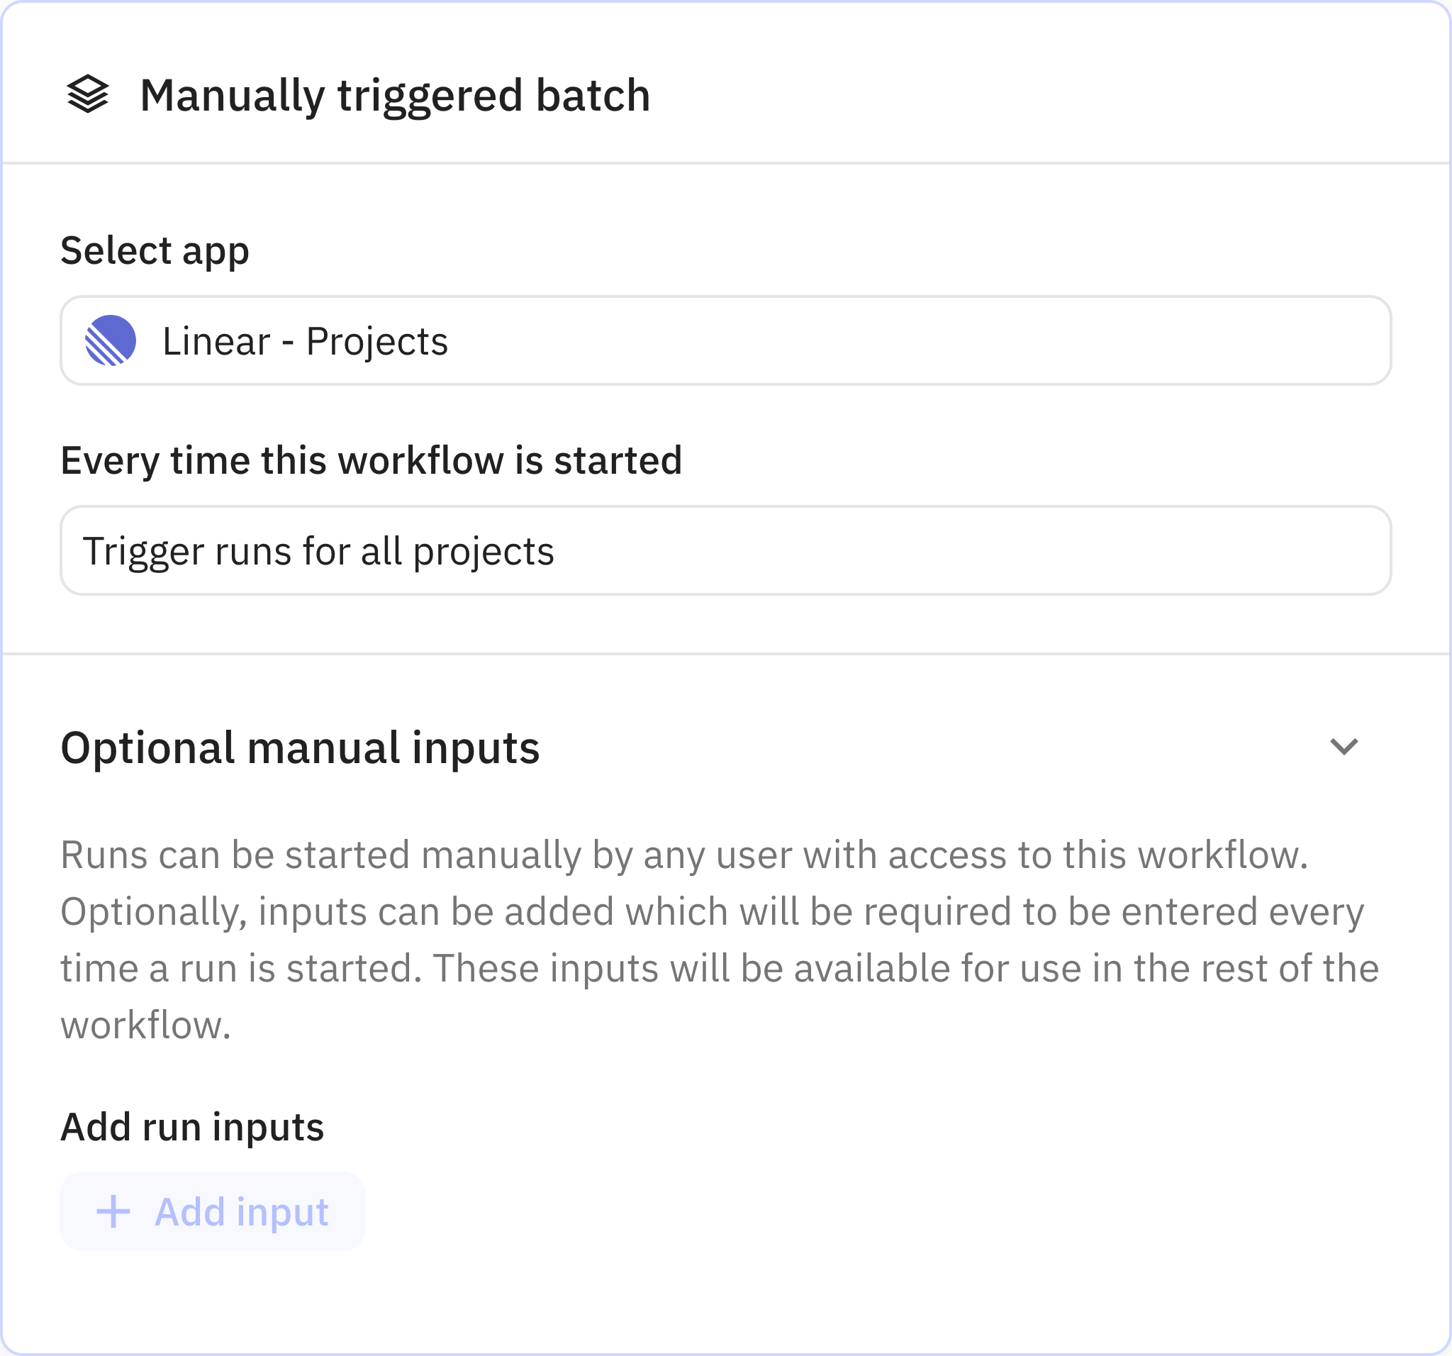This screenshot has height=1356, width=1452.
Task: Click the Manually triggered batch title
Action: pyautogui.click(x=394, y=95)
